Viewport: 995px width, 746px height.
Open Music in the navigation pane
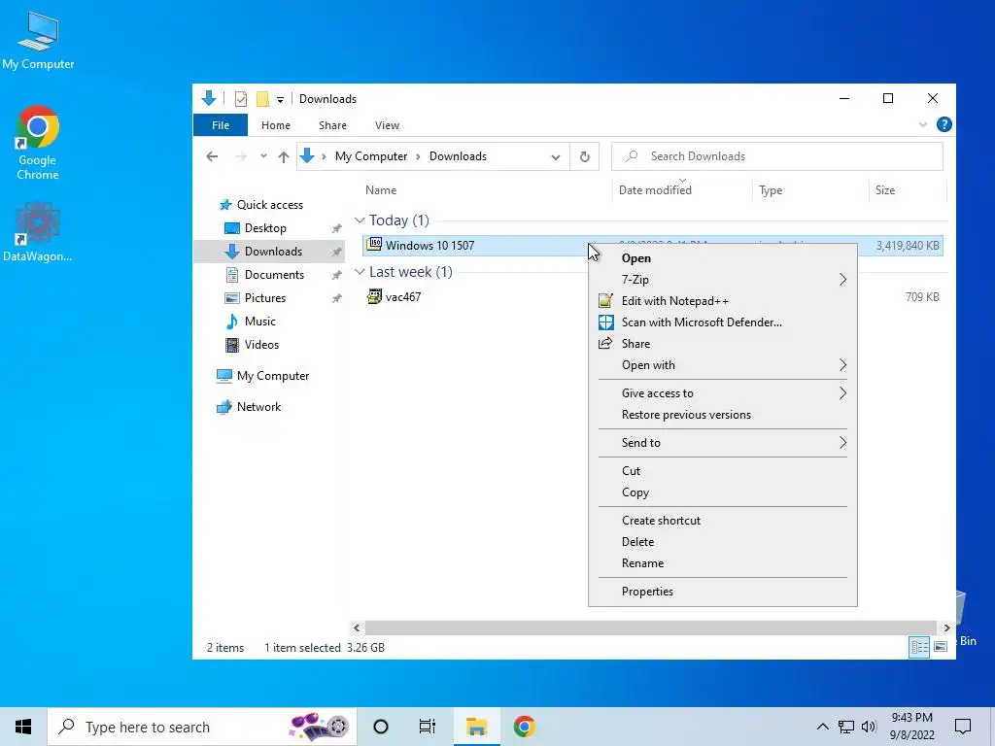(260, 321)
